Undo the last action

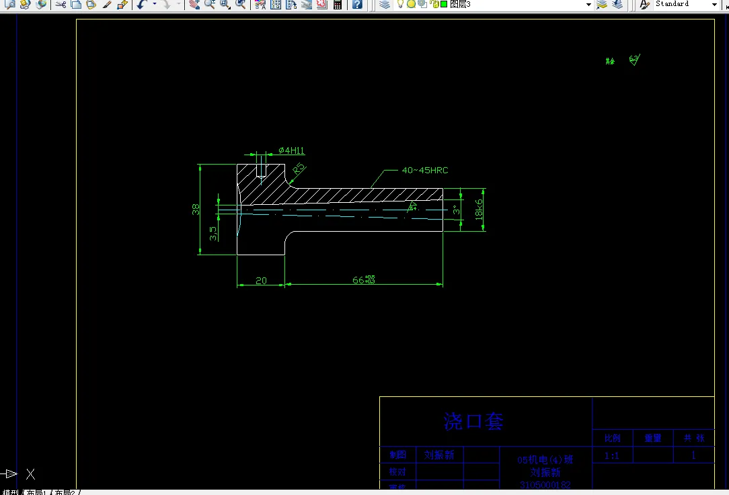[x=143, y=5]
